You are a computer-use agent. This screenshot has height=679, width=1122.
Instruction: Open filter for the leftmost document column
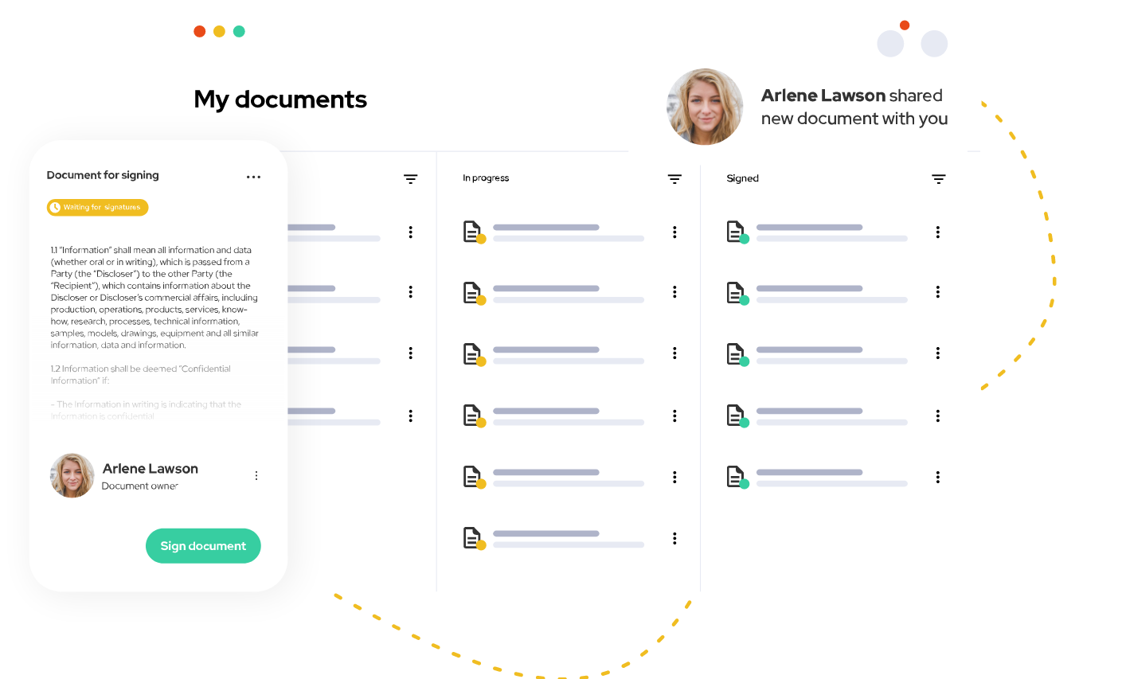tap(410, 179)
